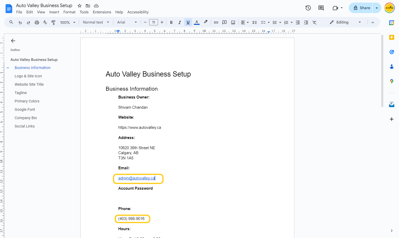Expand the Share options arrow
Screen dimensions: 399x238
[377, 8]
